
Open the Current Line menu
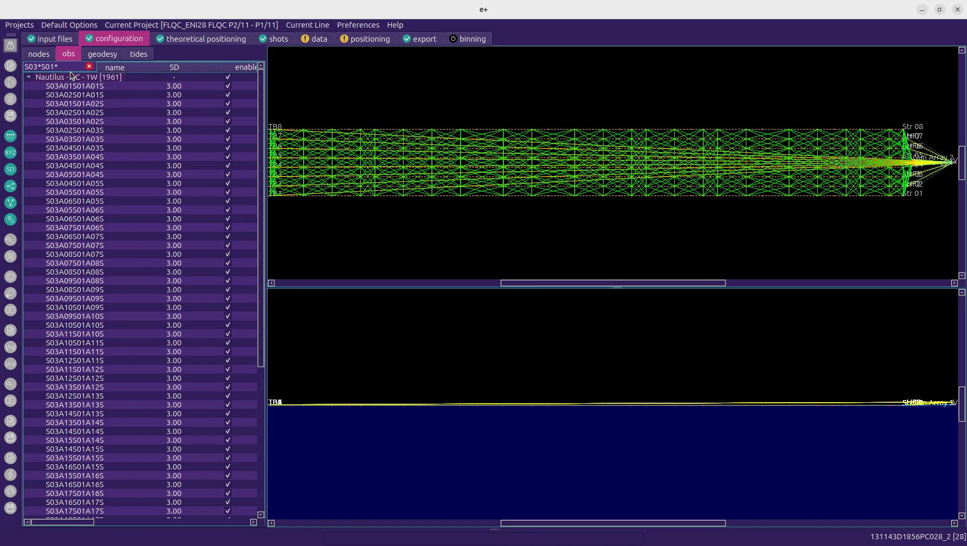point(307,25)
